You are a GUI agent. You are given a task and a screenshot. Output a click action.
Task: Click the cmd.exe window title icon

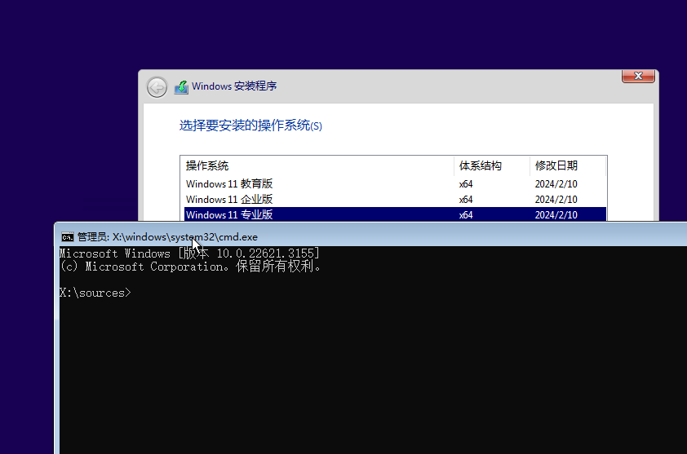click(68, 237)
